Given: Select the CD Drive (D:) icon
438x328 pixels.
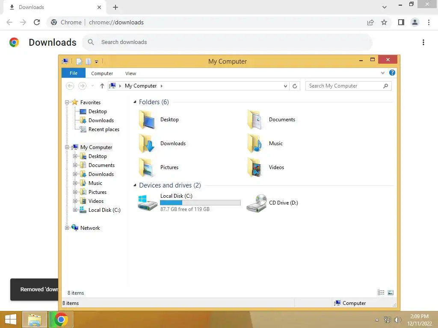Looking at the screenshot, I should coord(257,203).
